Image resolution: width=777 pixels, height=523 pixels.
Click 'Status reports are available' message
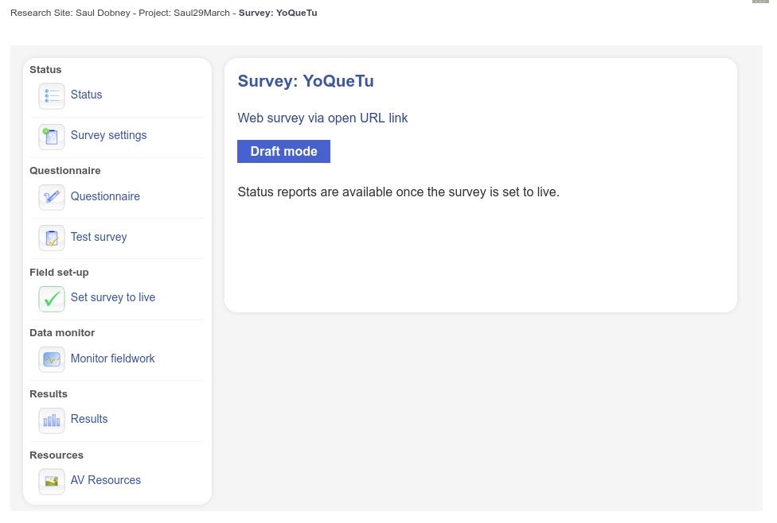tap(398, 192)
